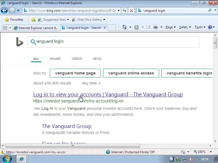Click the Forward navigation button
Screen dimensions: 218x163
pos(12,10)
